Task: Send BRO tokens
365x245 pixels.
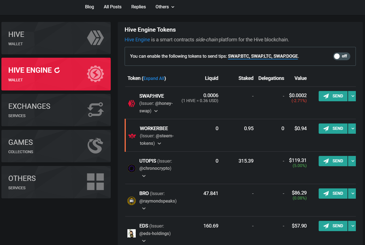Action: click(333, 193)
